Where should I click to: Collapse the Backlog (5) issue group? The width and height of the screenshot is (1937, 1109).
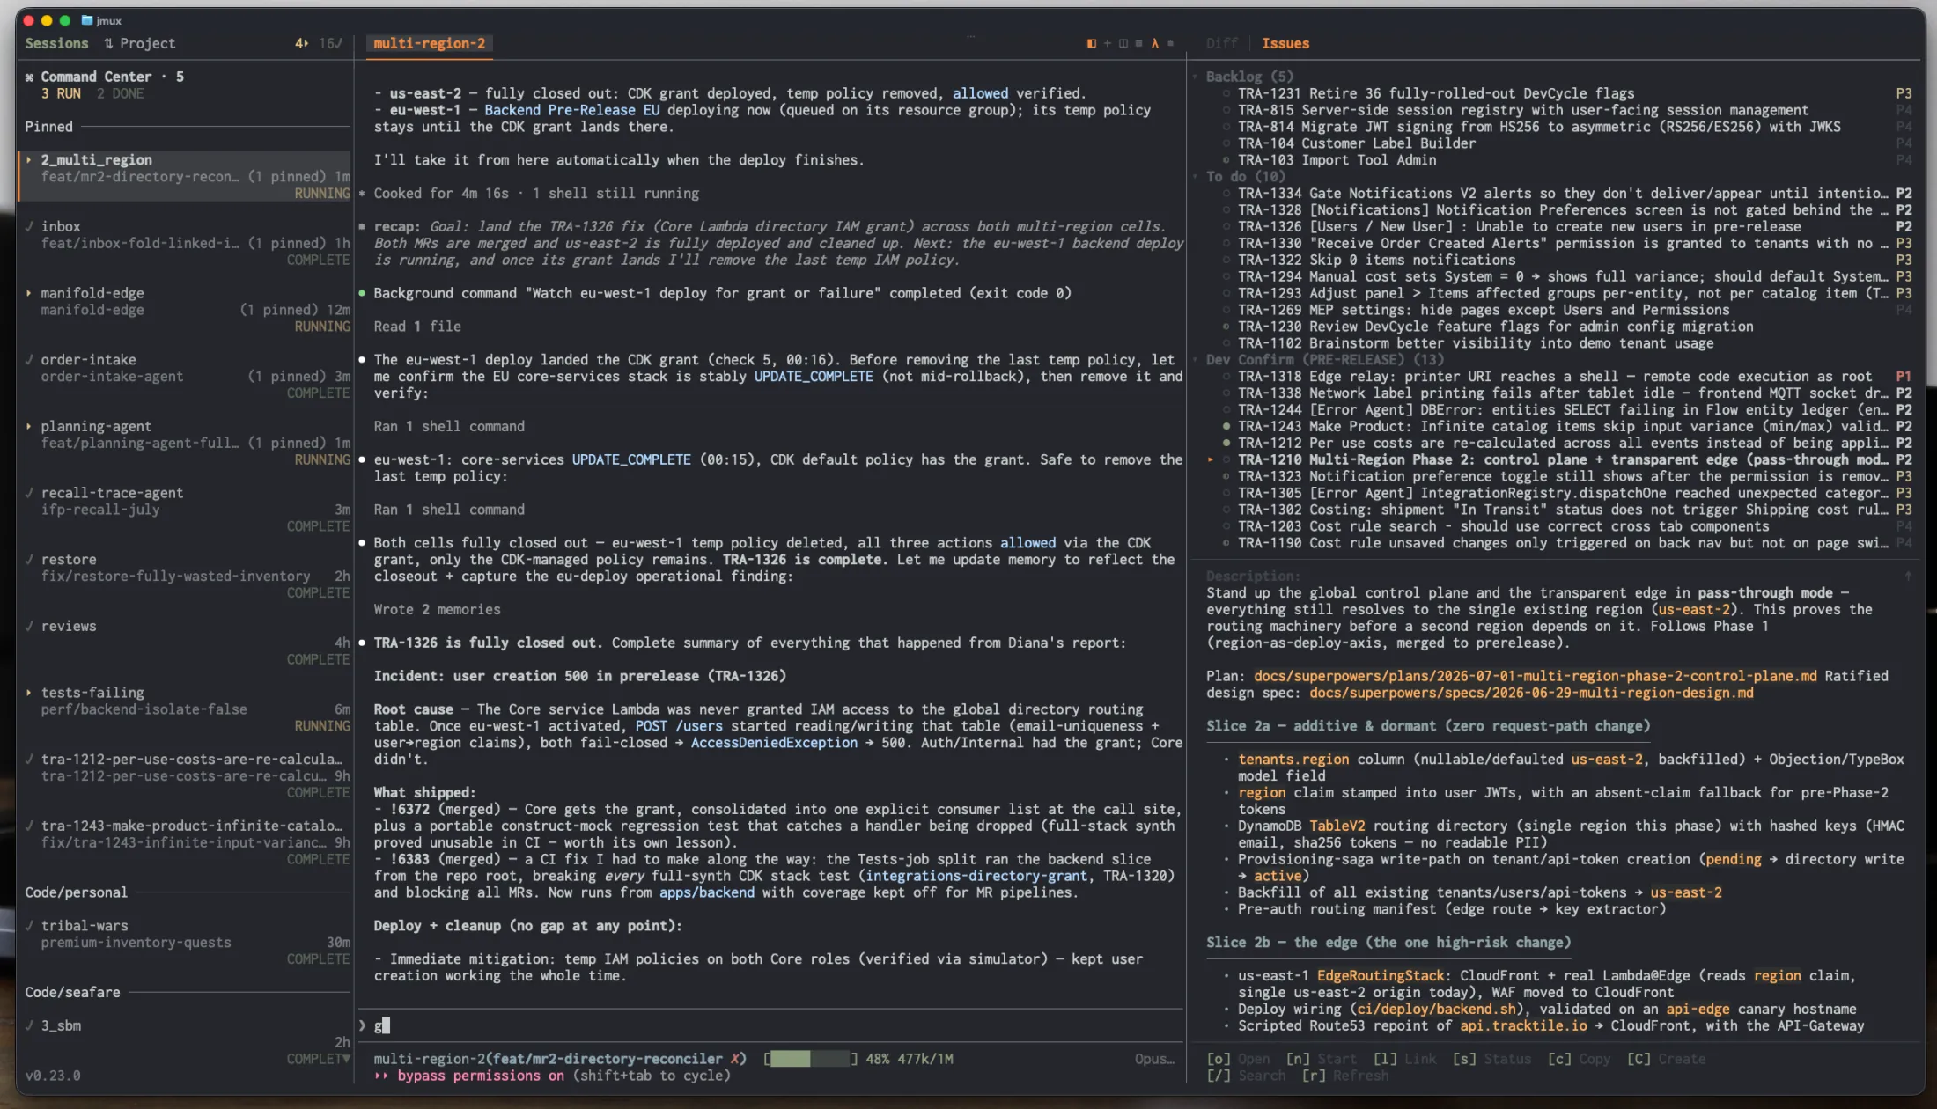1196,77
